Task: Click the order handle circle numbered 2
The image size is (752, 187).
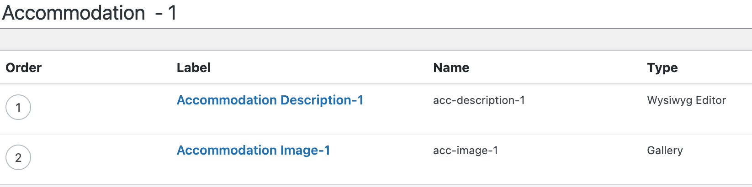Action: coord(18,157)
